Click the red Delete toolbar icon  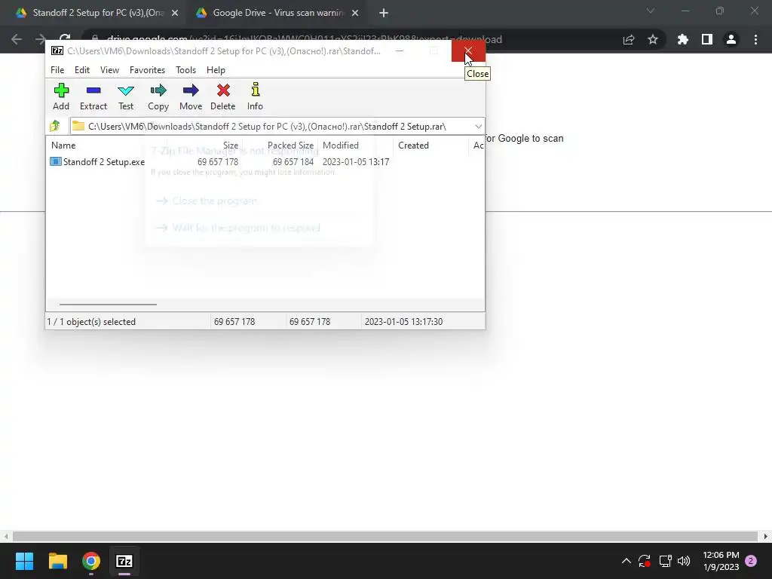coord(223,96)
